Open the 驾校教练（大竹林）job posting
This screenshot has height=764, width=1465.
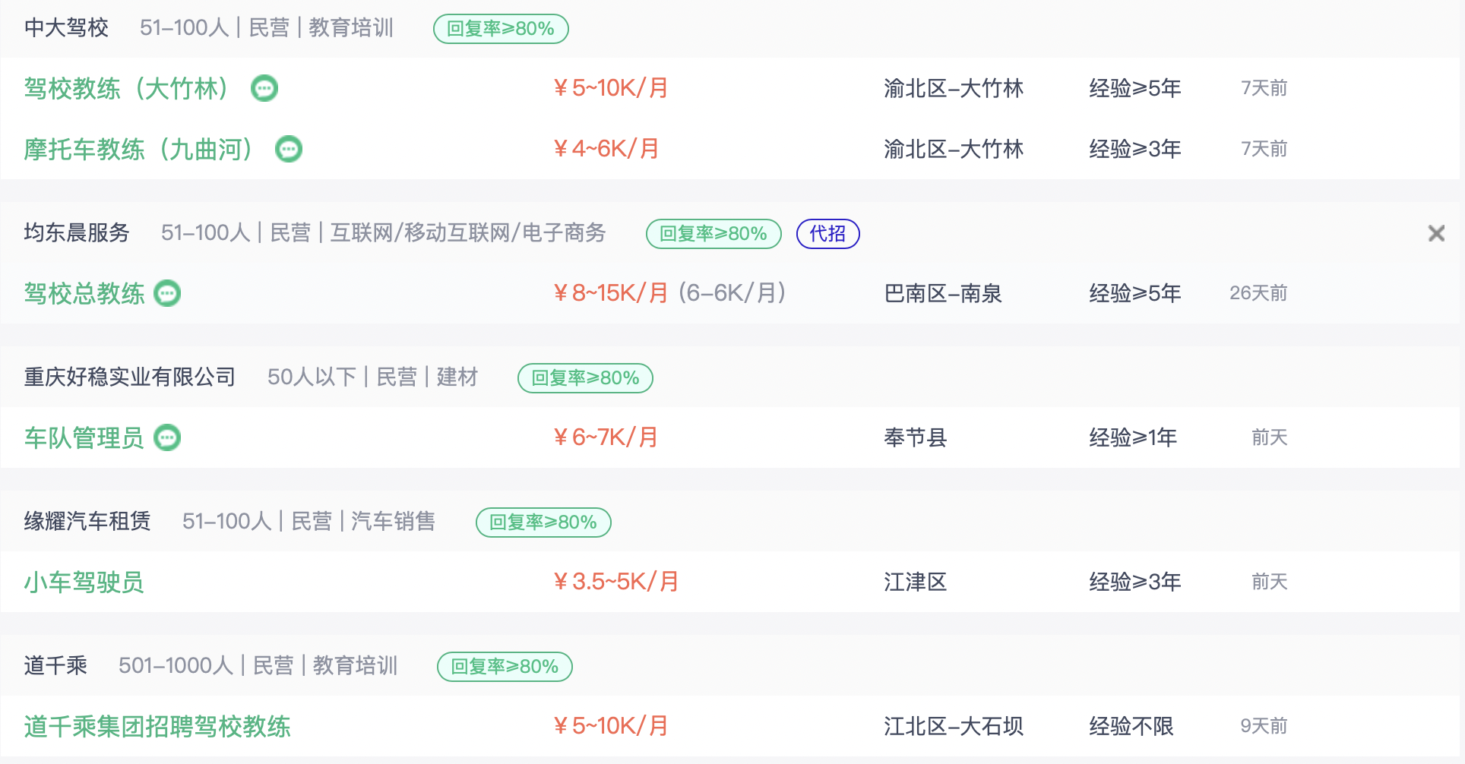pyautogui.click(x=126, y=88)
